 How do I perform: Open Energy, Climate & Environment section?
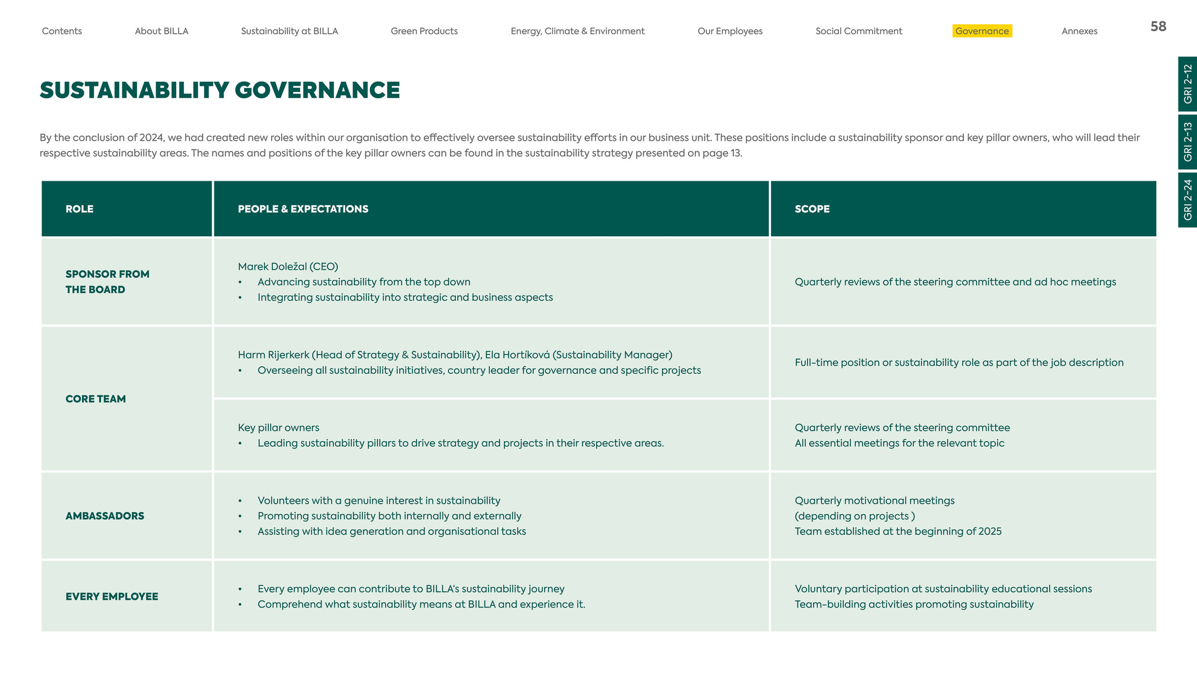[x=577, y=31]
